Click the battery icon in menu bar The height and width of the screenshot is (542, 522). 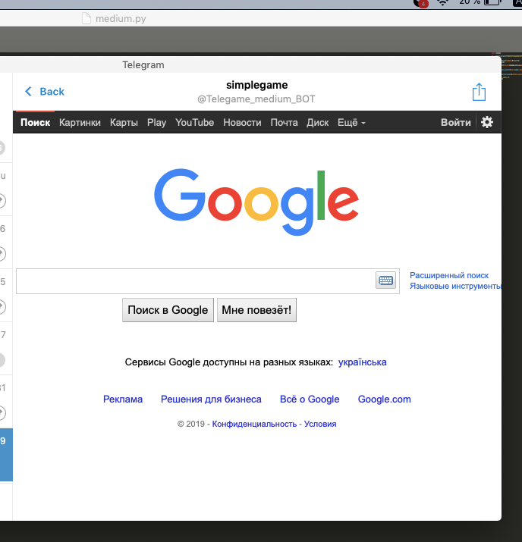coord(493,2)
